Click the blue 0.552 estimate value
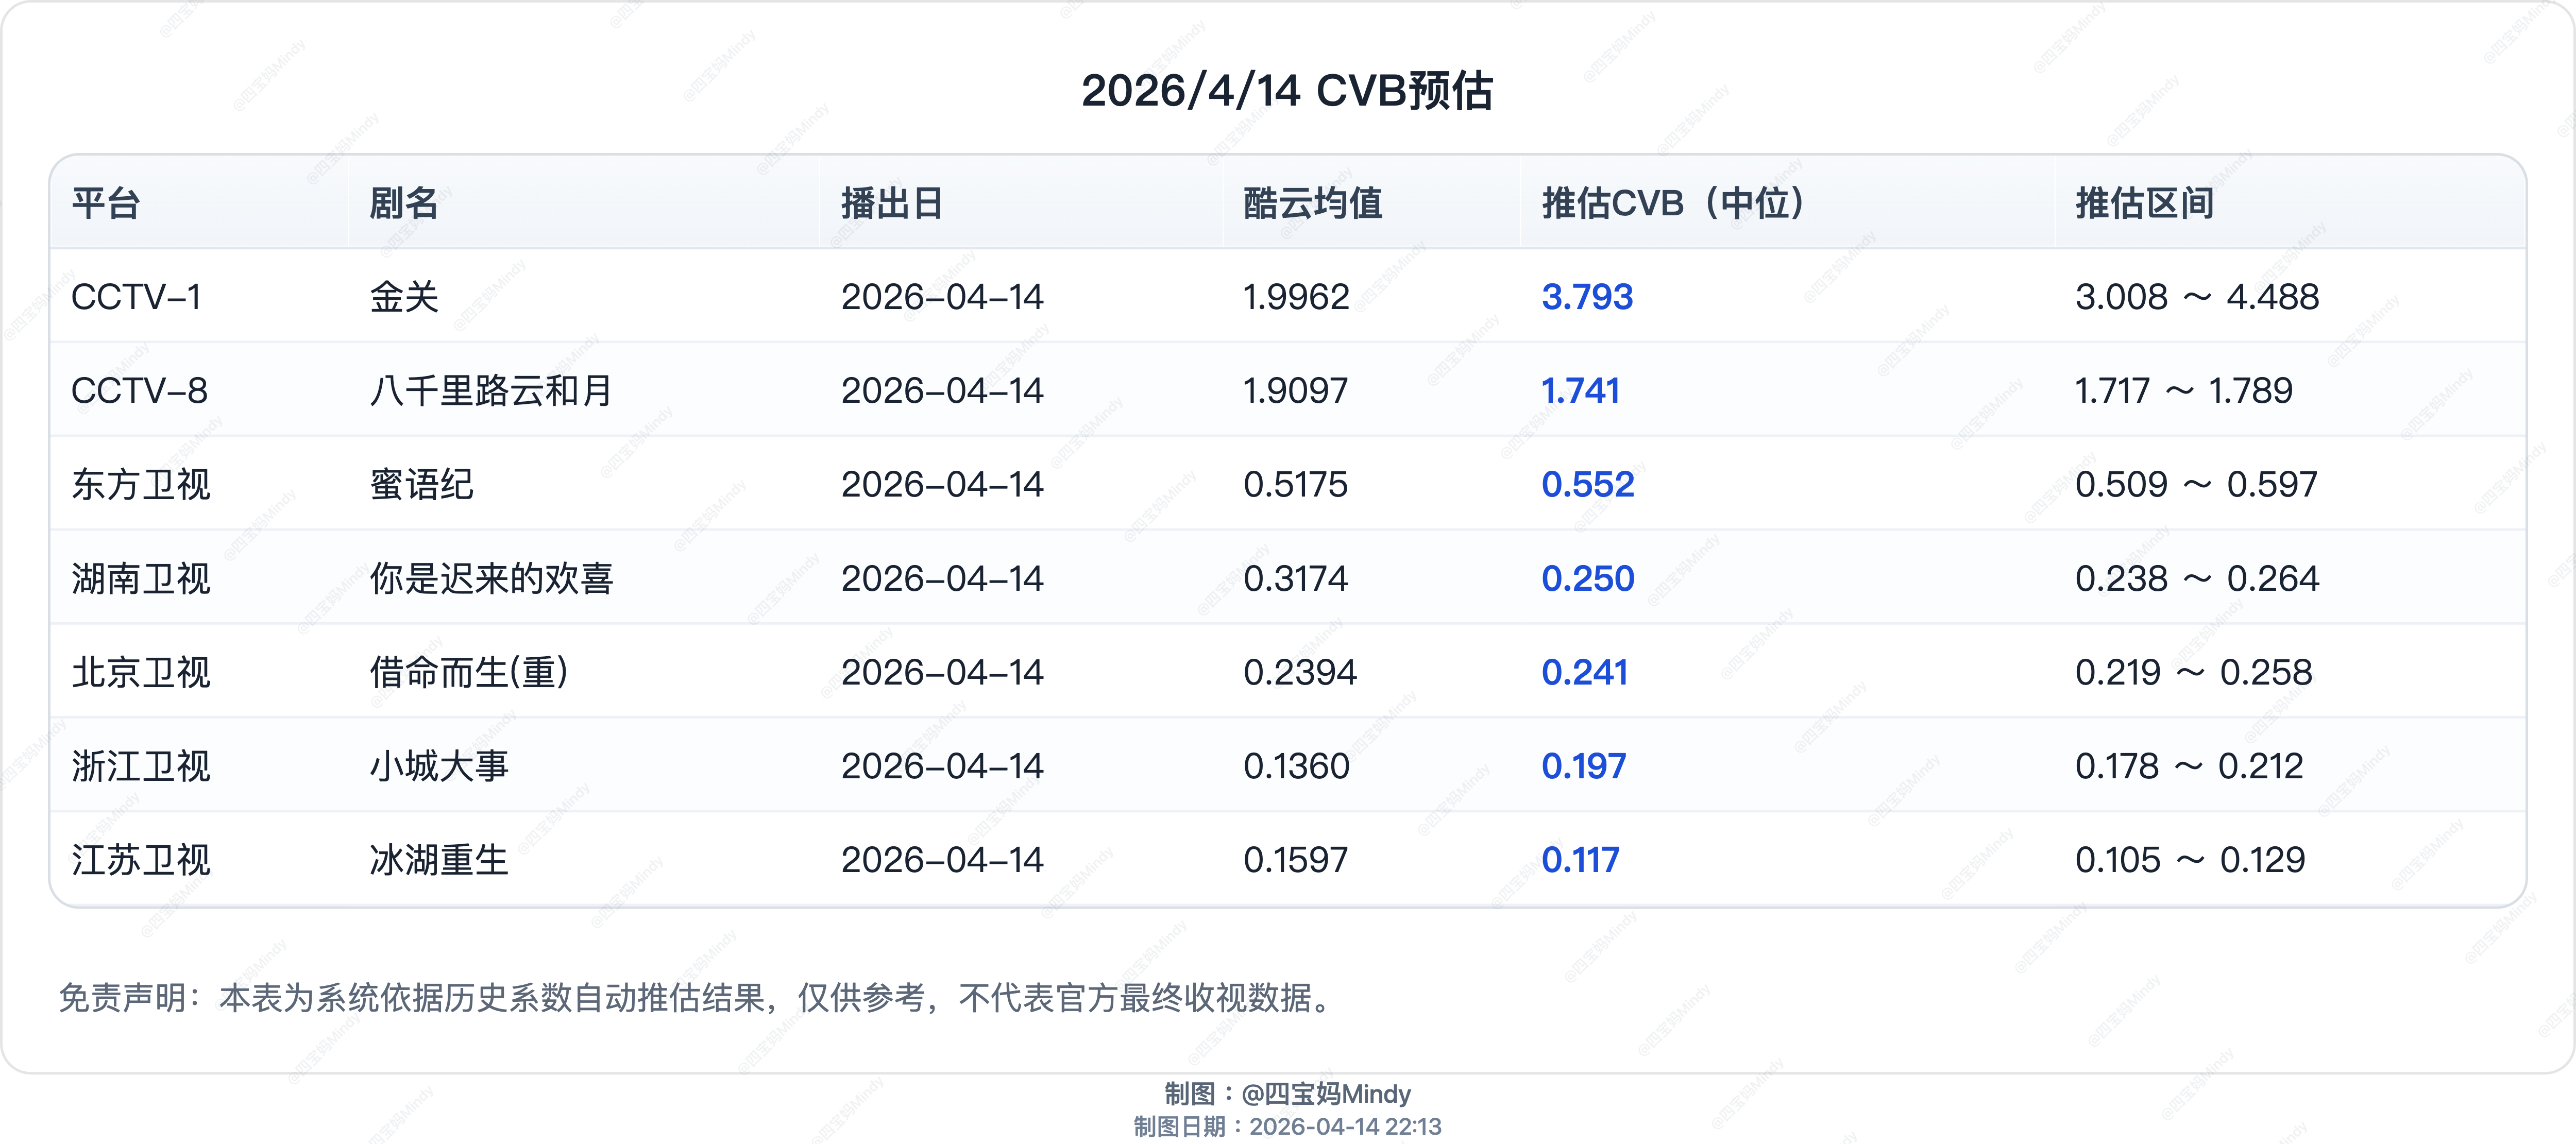 tap(1587, 485)
